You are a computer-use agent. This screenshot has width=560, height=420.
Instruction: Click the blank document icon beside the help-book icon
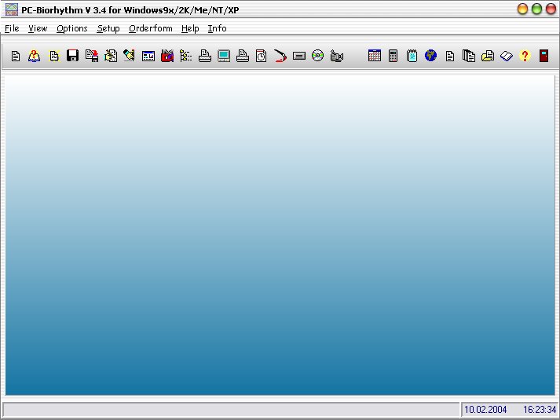point(16,56)
